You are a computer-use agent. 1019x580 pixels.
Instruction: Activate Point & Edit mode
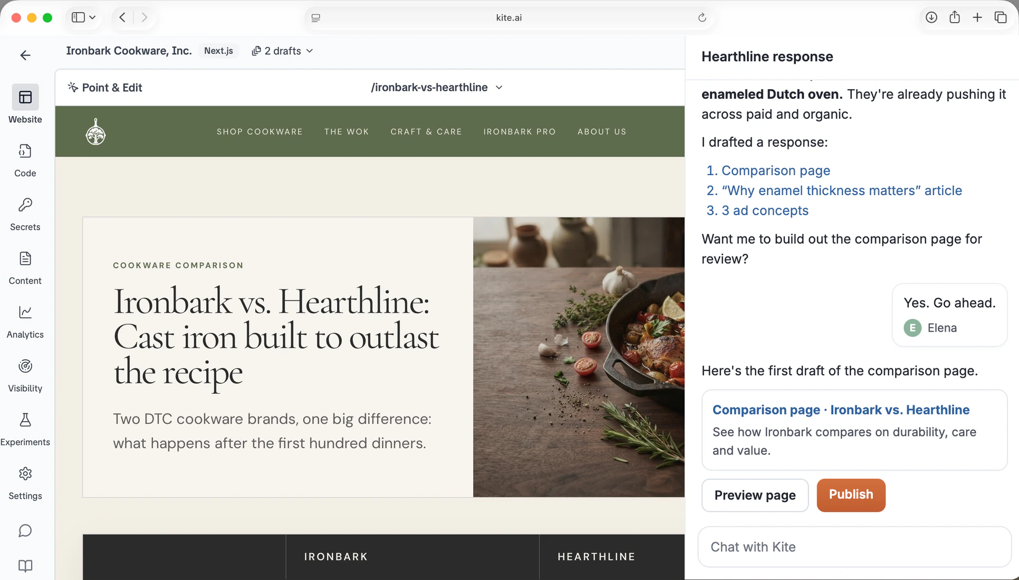pyautogui.click(x=105, y=88)
